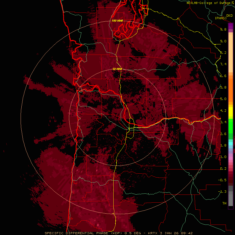Click the 3.4 legend value
235x235 pixels.
coord(223,122)
